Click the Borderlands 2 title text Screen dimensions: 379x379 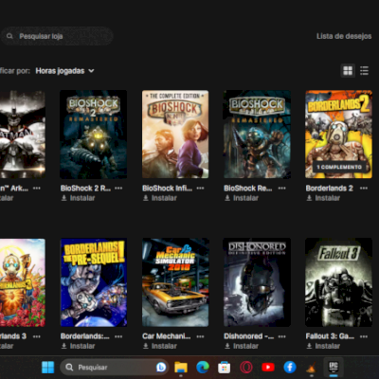pos(329,189)
